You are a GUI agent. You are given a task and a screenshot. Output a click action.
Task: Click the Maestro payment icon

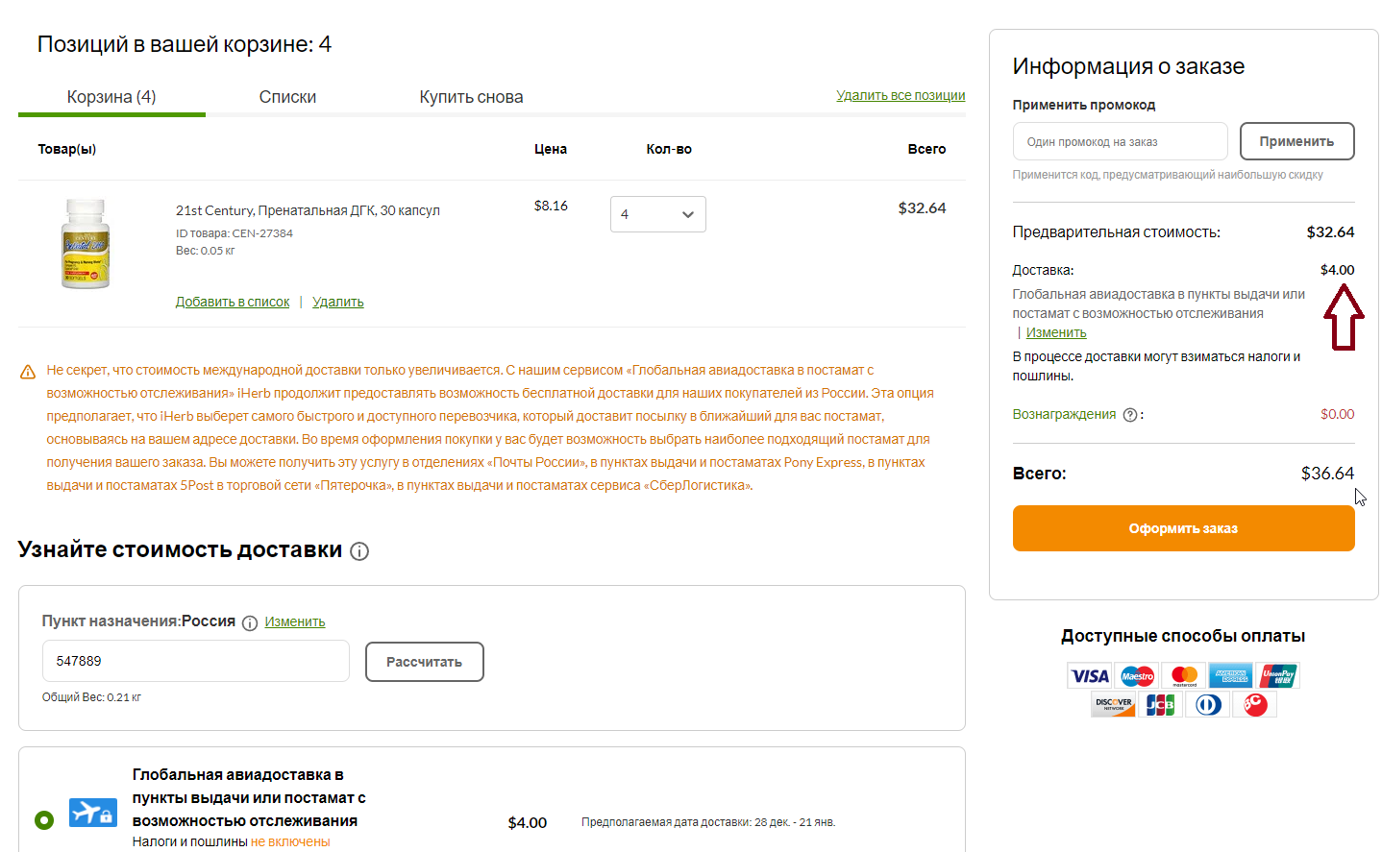[x=1137, y=676]
